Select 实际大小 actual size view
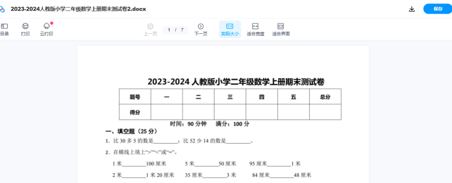Image resolution: width=452 pixels, height=183 pixels. pyautogui.click(x=230, y=30)
